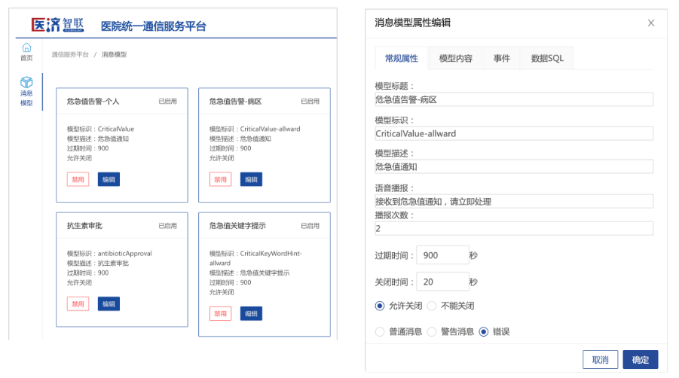
Task: Click 已启用 status on 危急值告警-个人 card
Action: [167, 101]
